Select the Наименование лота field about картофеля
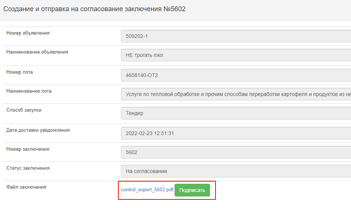The image size is (351, 208). (236, 94)
